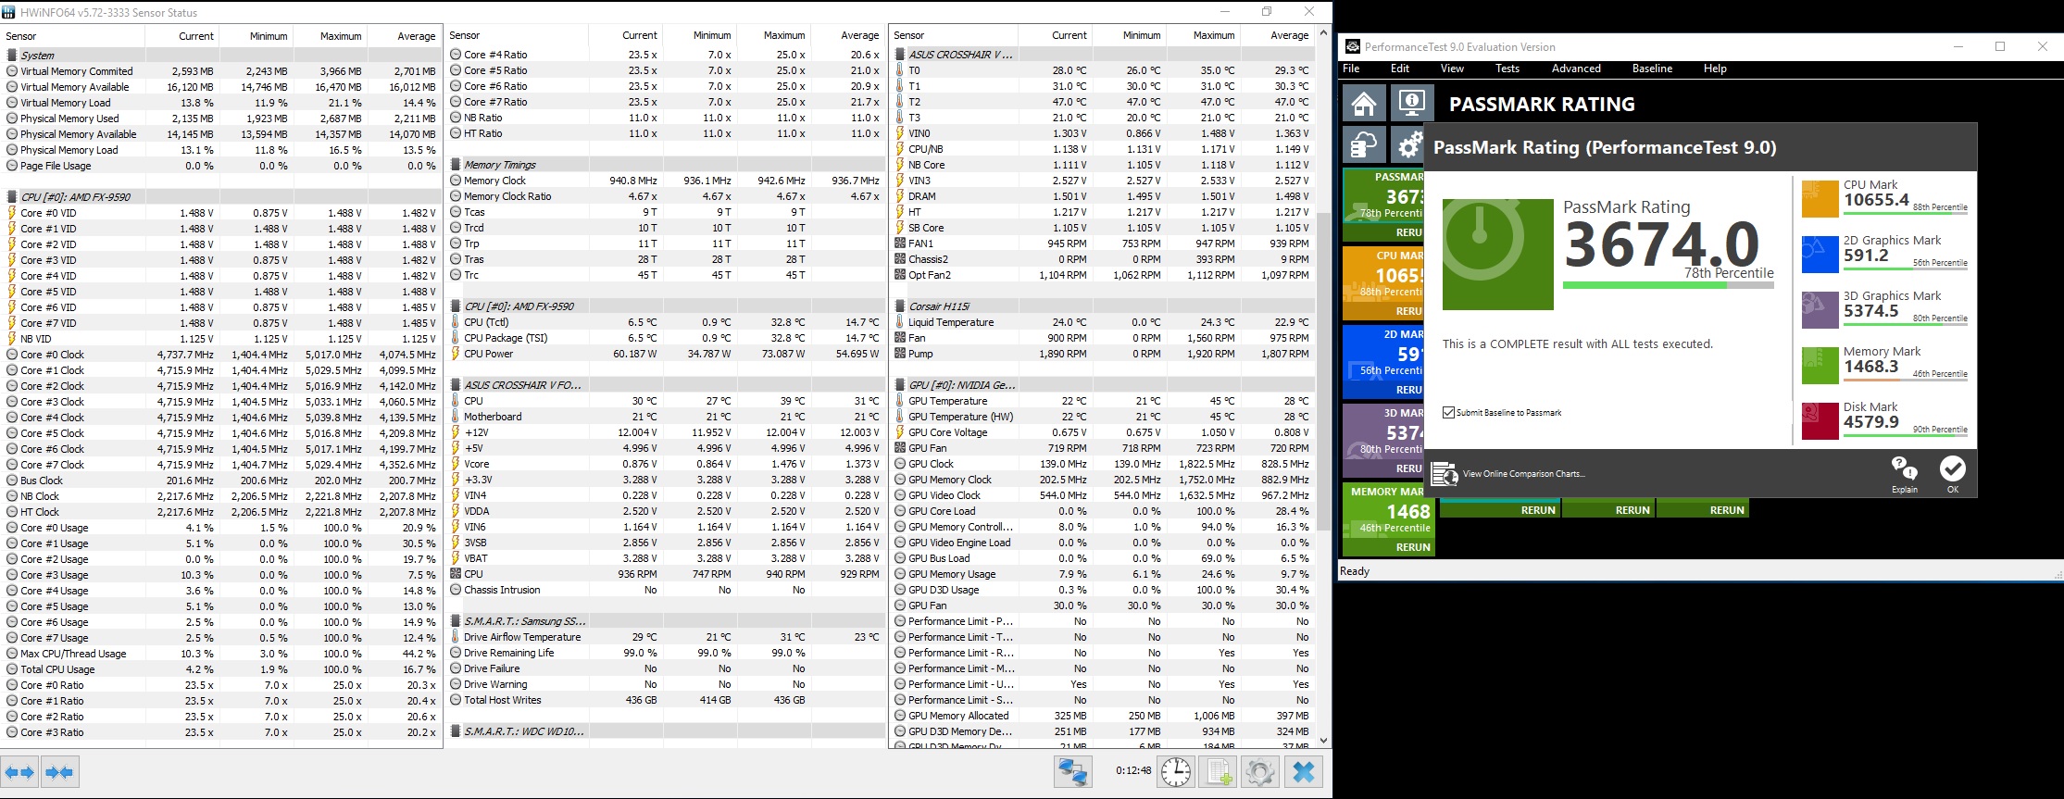Click the scroll down arrow in HWiNFO sensor list
The width and height of the screenshot is (2064, 799).
1323,741
